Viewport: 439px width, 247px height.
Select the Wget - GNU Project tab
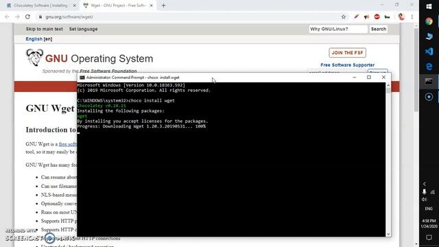(117, 5)
